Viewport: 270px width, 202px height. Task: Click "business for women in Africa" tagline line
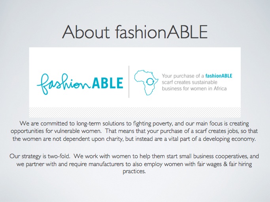pyautogui.click(x=194, y=88)
